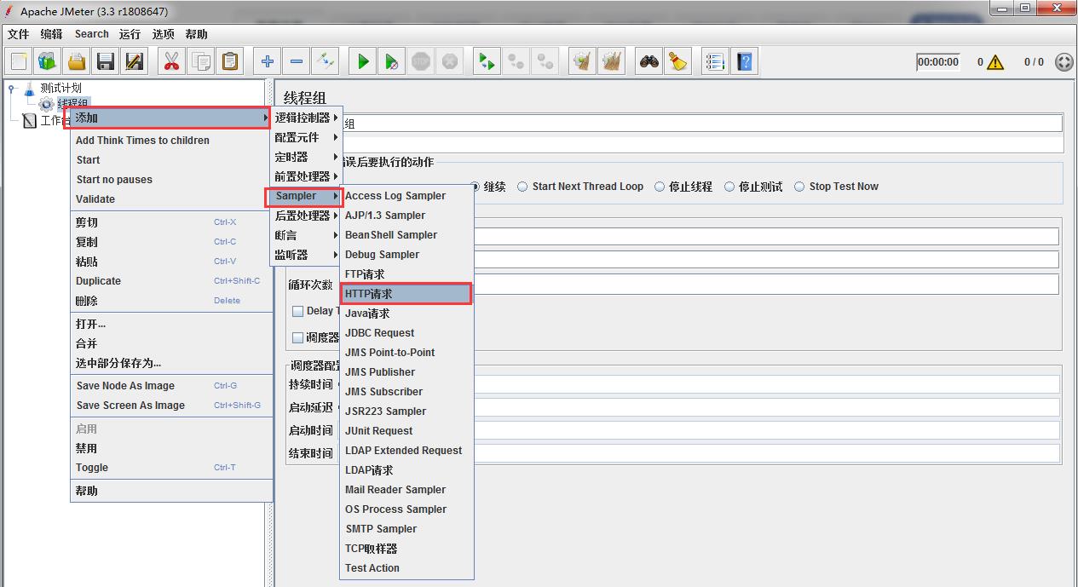Click the Remote stop all icon
This screenshot has height=587, width=1078.
[x=516, y=61]
